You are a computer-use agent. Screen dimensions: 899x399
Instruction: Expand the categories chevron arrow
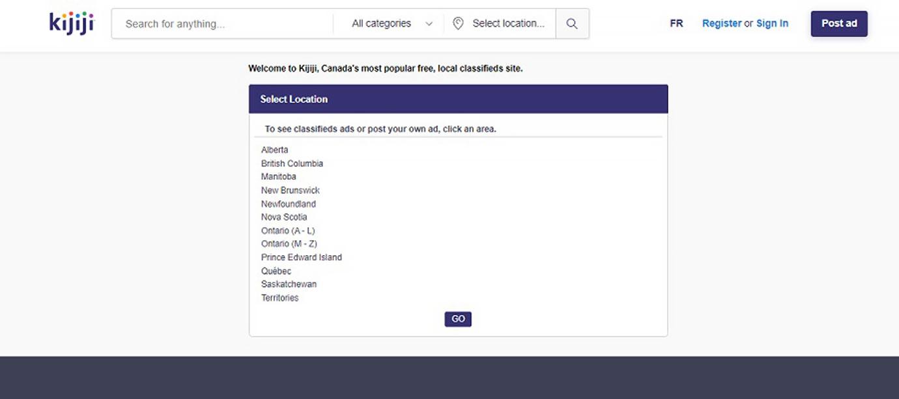tap(429, 23)
